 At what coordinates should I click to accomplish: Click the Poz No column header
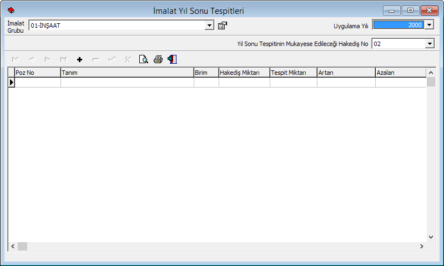(x=37, y=73)
